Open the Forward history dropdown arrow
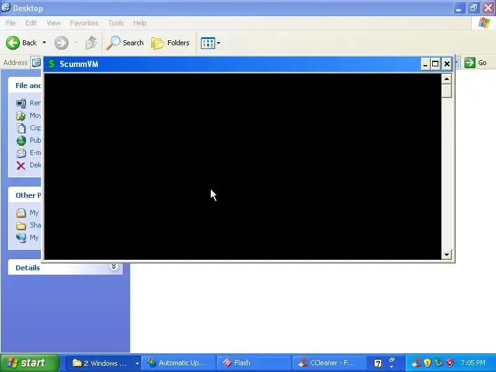This screenshot has width=496, height=372. tap(76, 43)
